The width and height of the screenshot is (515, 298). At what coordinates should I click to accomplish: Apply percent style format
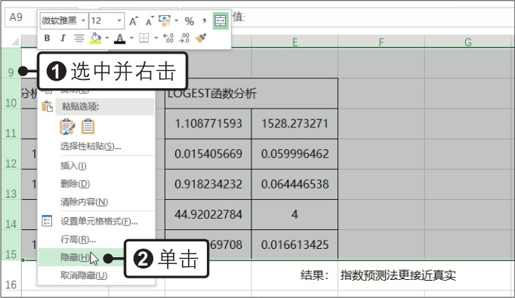(x=190, y=22)
